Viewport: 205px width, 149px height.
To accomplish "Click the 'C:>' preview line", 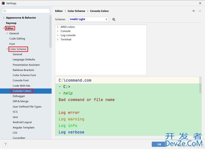I will (67, 87).
